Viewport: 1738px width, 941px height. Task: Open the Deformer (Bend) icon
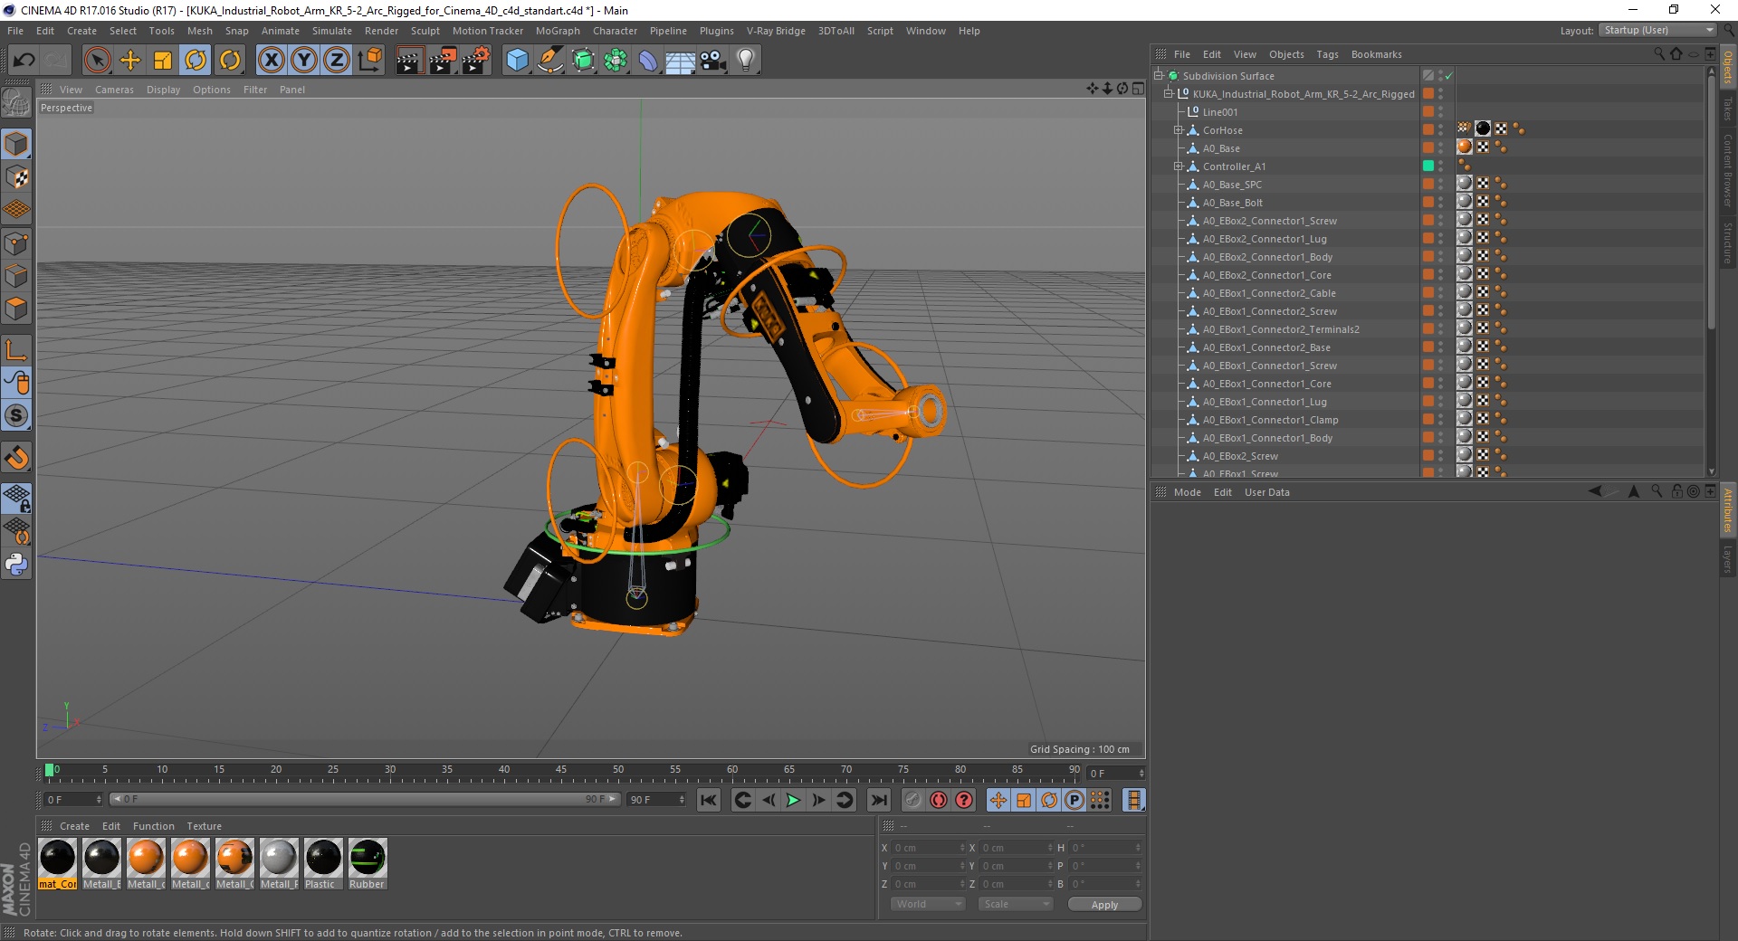coord(648,61)
